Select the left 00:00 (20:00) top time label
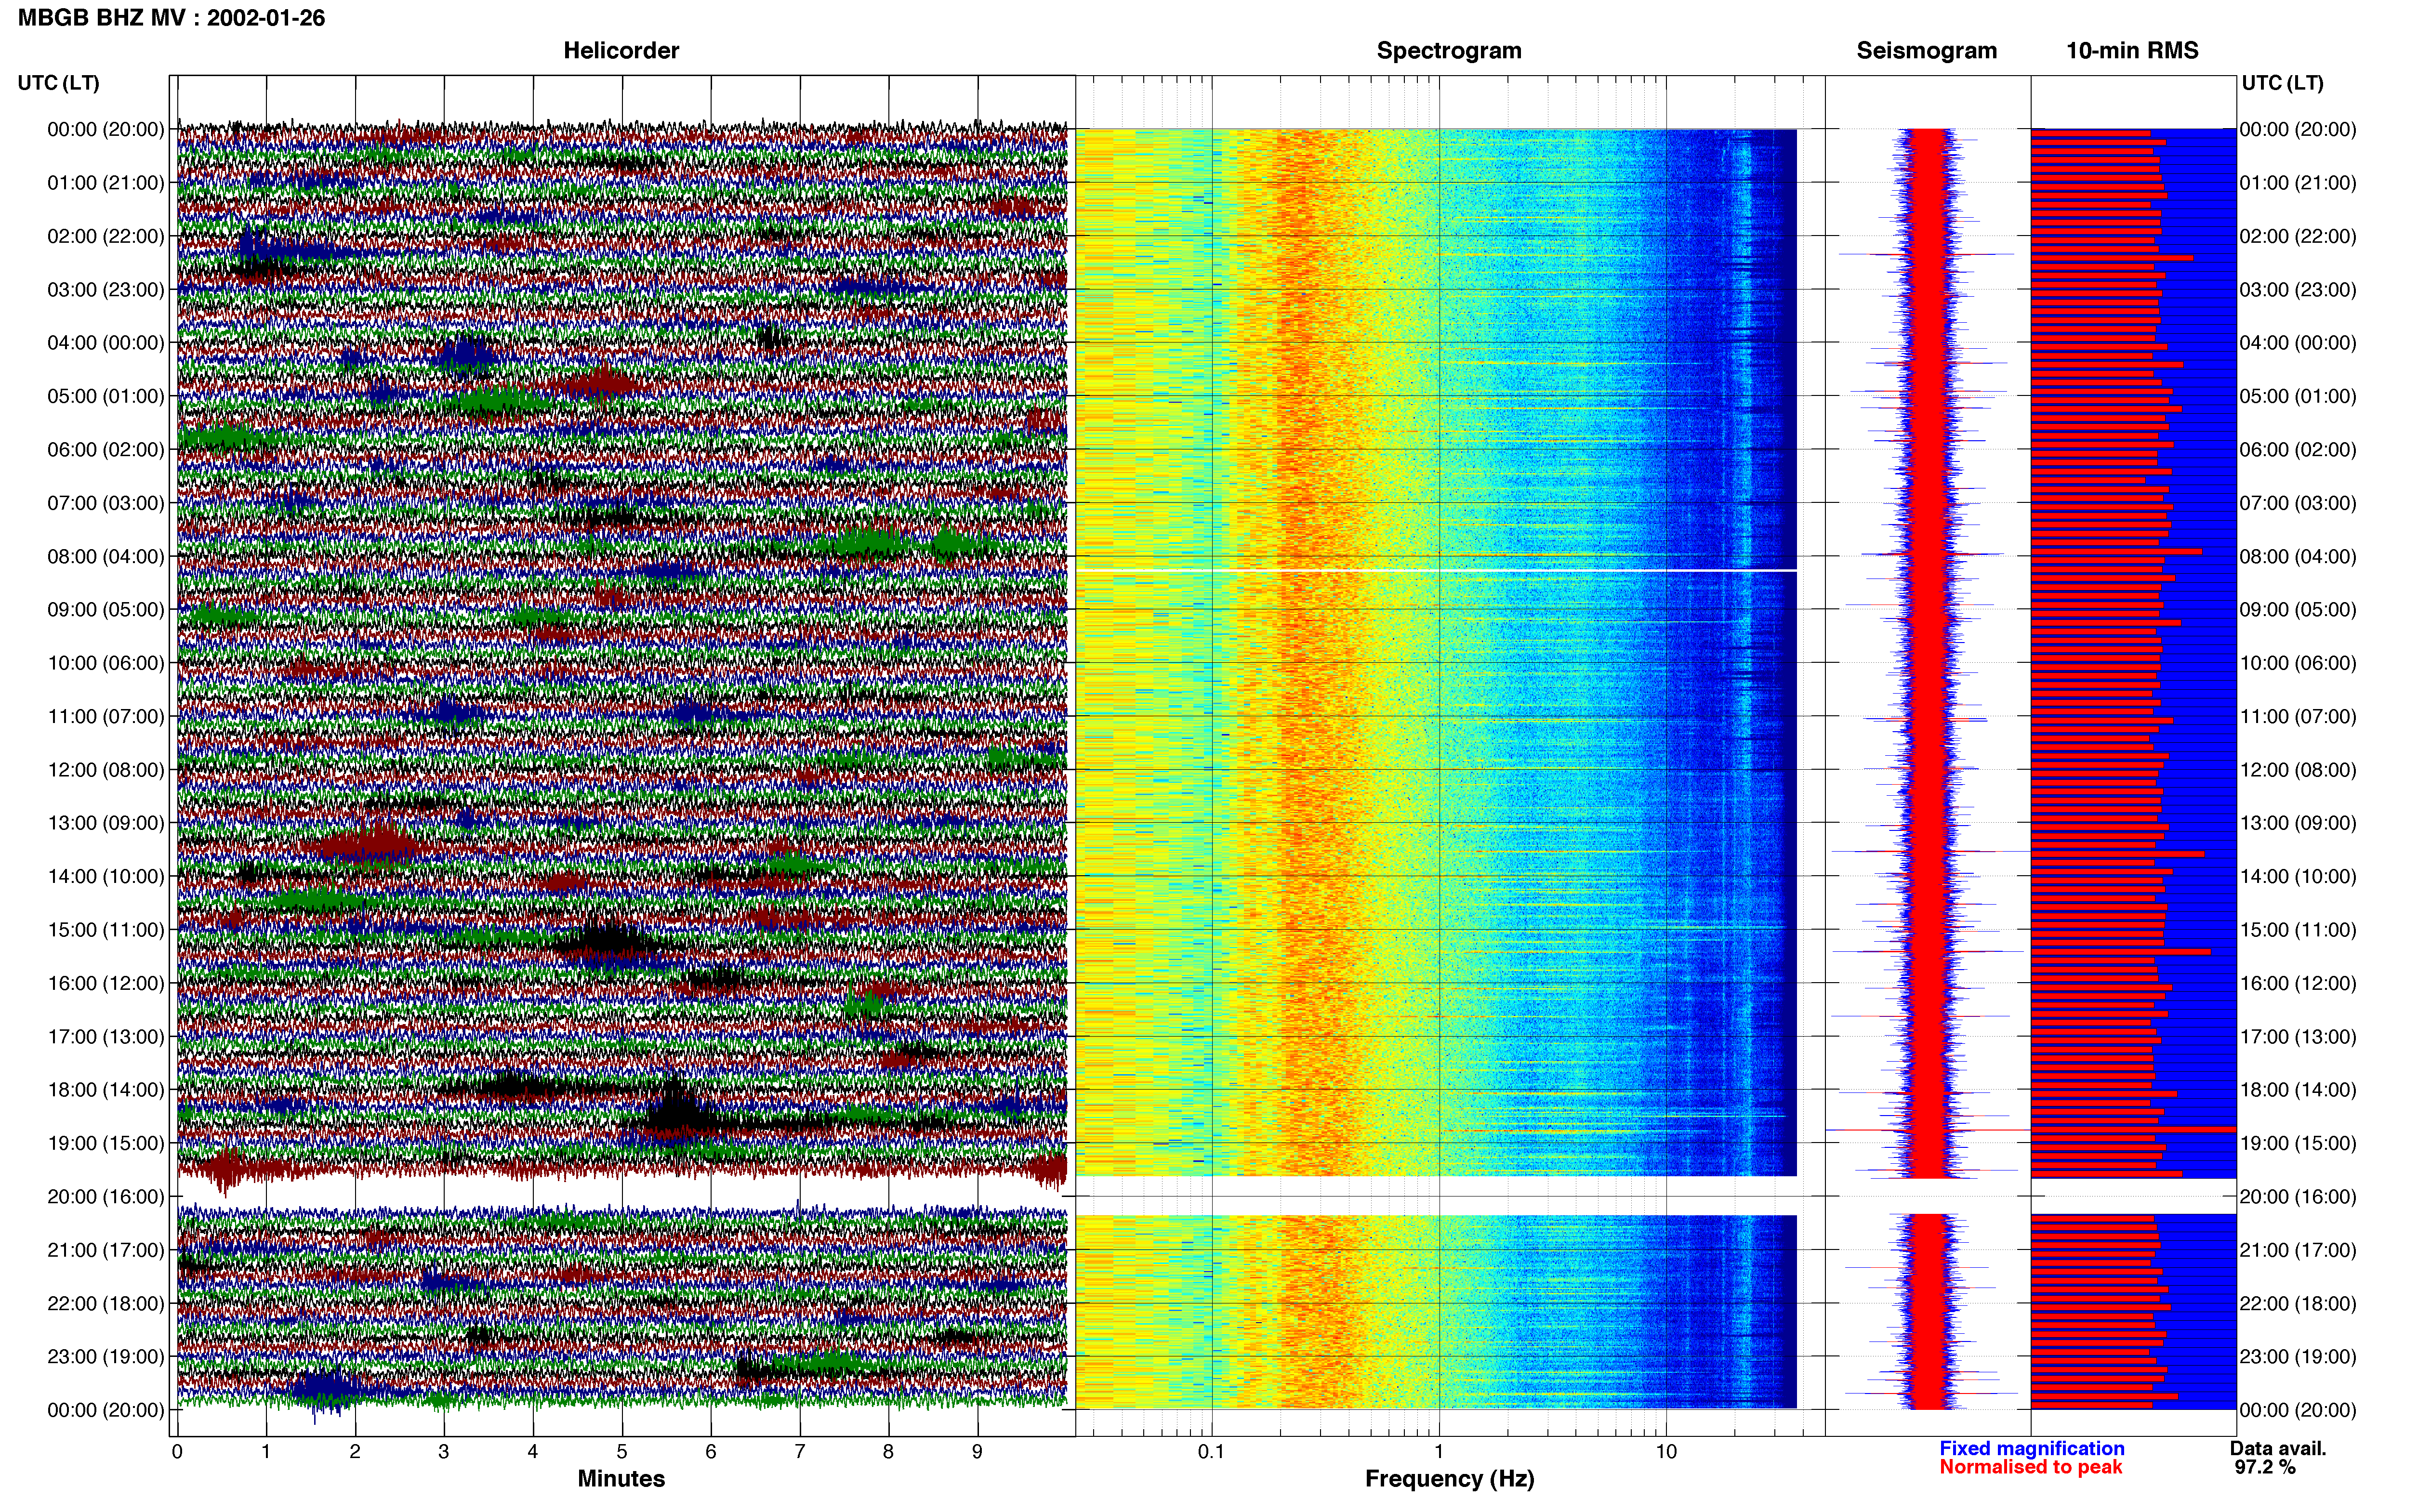Viewport: 2418px width, 1512px height. coord(106,129)
